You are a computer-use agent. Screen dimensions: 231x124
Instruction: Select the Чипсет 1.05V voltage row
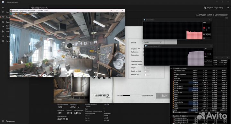click(200, 102)
